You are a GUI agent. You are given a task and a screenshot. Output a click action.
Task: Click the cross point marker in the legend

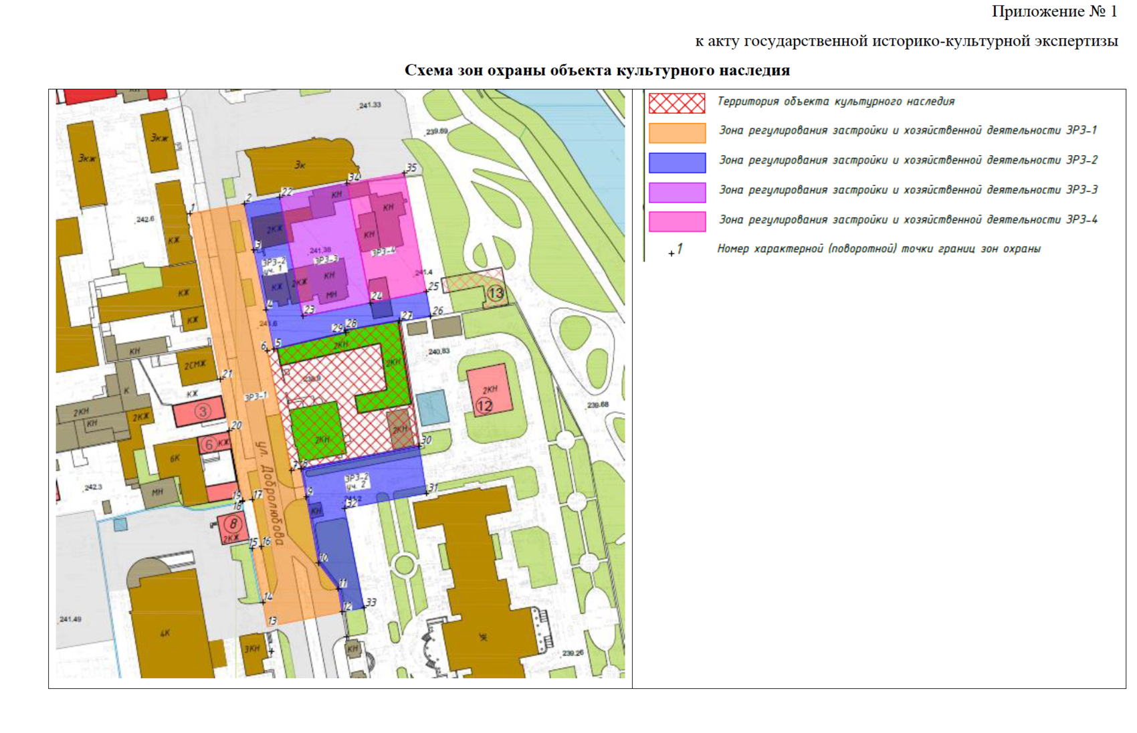point(671,253)
